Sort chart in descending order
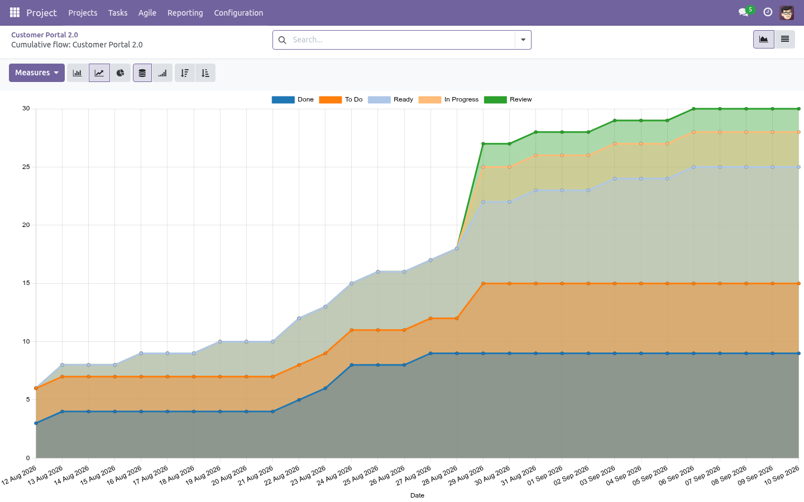This screenshot has height=502, width=804. (185, 73)
